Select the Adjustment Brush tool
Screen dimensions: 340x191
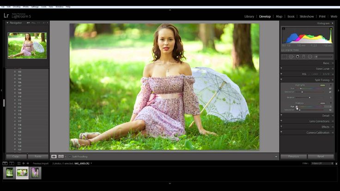coord(323,57)
